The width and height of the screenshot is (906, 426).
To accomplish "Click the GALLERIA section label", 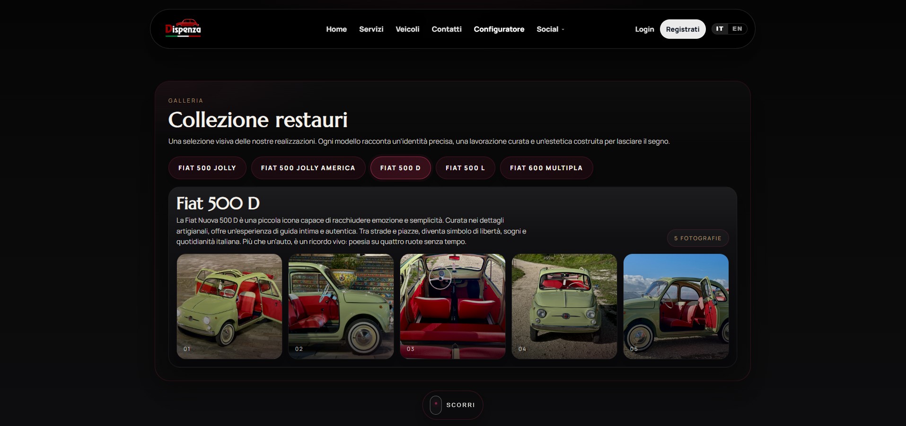I will click(x=186, y=101).
